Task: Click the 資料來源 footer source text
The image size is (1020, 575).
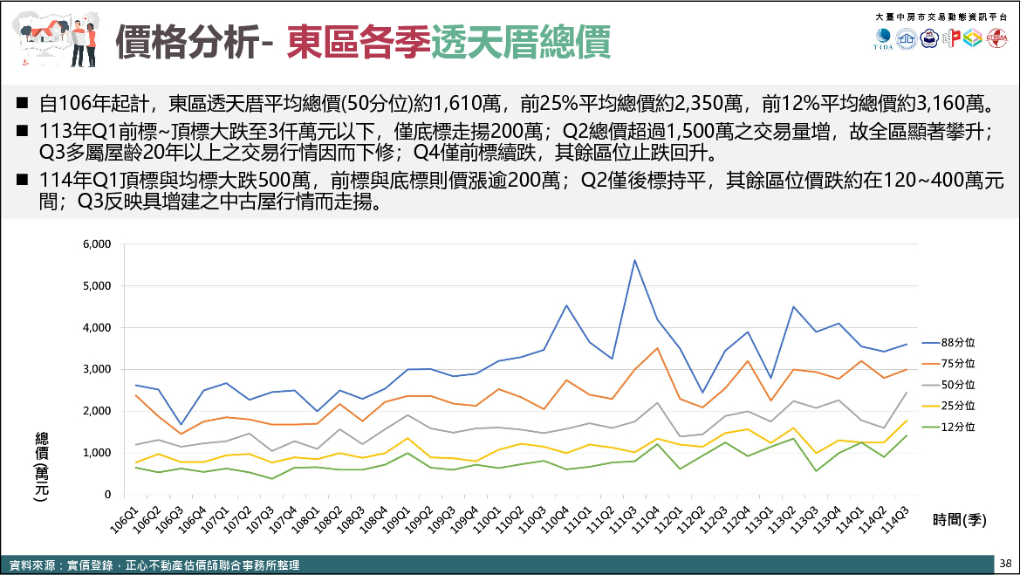Action: 153,565
